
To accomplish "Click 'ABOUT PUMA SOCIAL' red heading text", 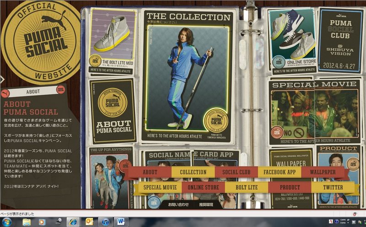I will pyautogui.click(x=31, y=108).
